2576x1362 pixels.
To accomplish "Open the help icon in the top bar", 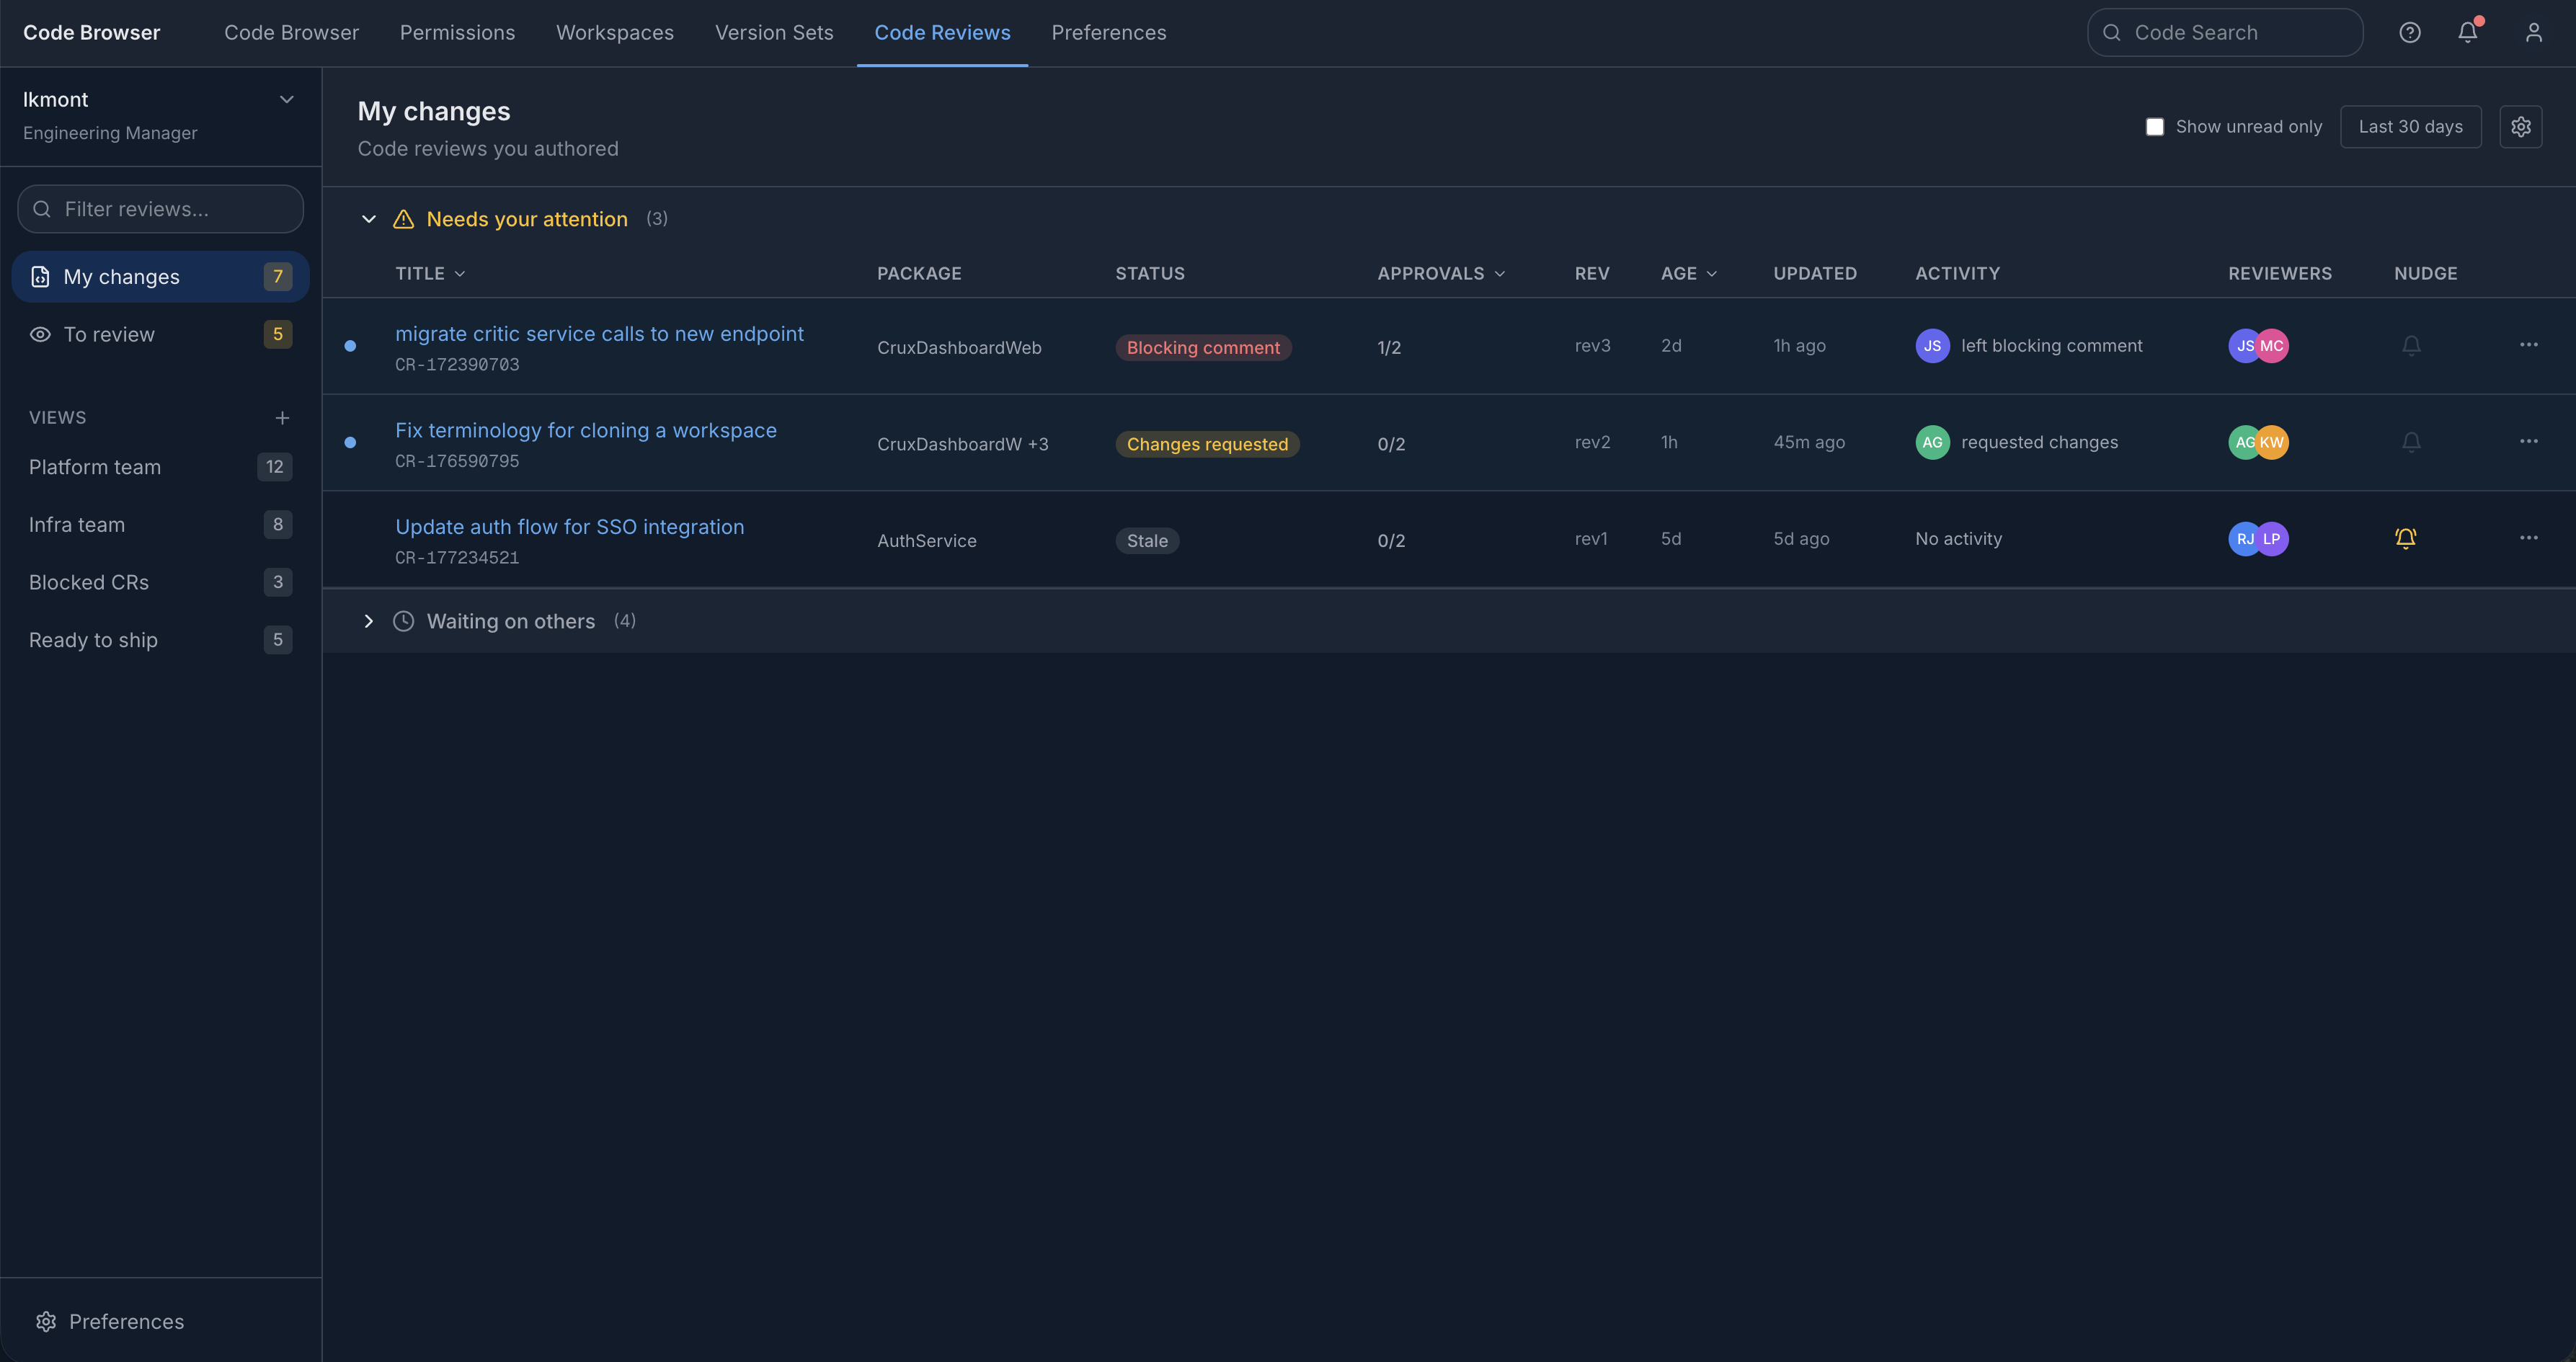I will 2410,32.
